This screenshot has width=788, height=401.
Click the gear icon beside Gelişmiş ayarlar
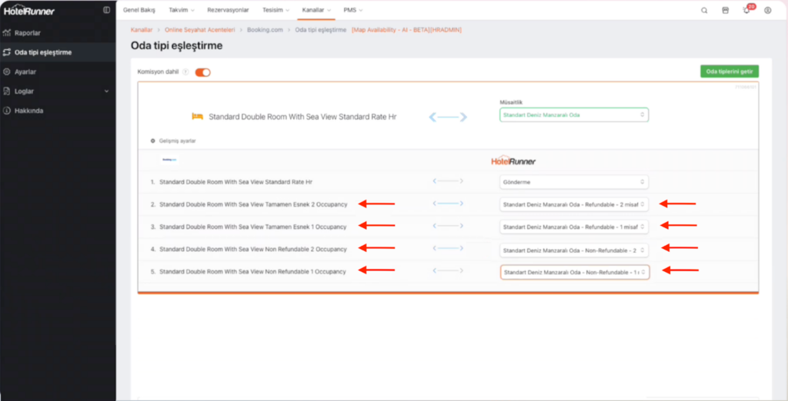point(153,141)
